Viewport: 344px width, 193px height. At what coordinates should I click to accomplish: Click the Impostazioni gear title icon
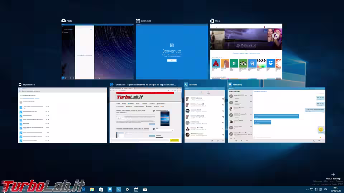tap(20, 84)
